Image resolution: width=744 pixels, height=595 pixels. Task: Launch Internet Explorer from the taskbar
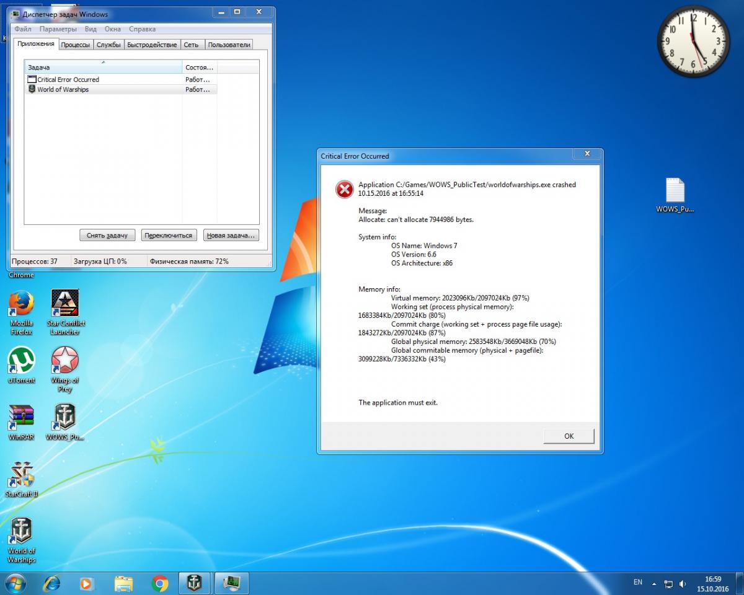click(51, 583)
